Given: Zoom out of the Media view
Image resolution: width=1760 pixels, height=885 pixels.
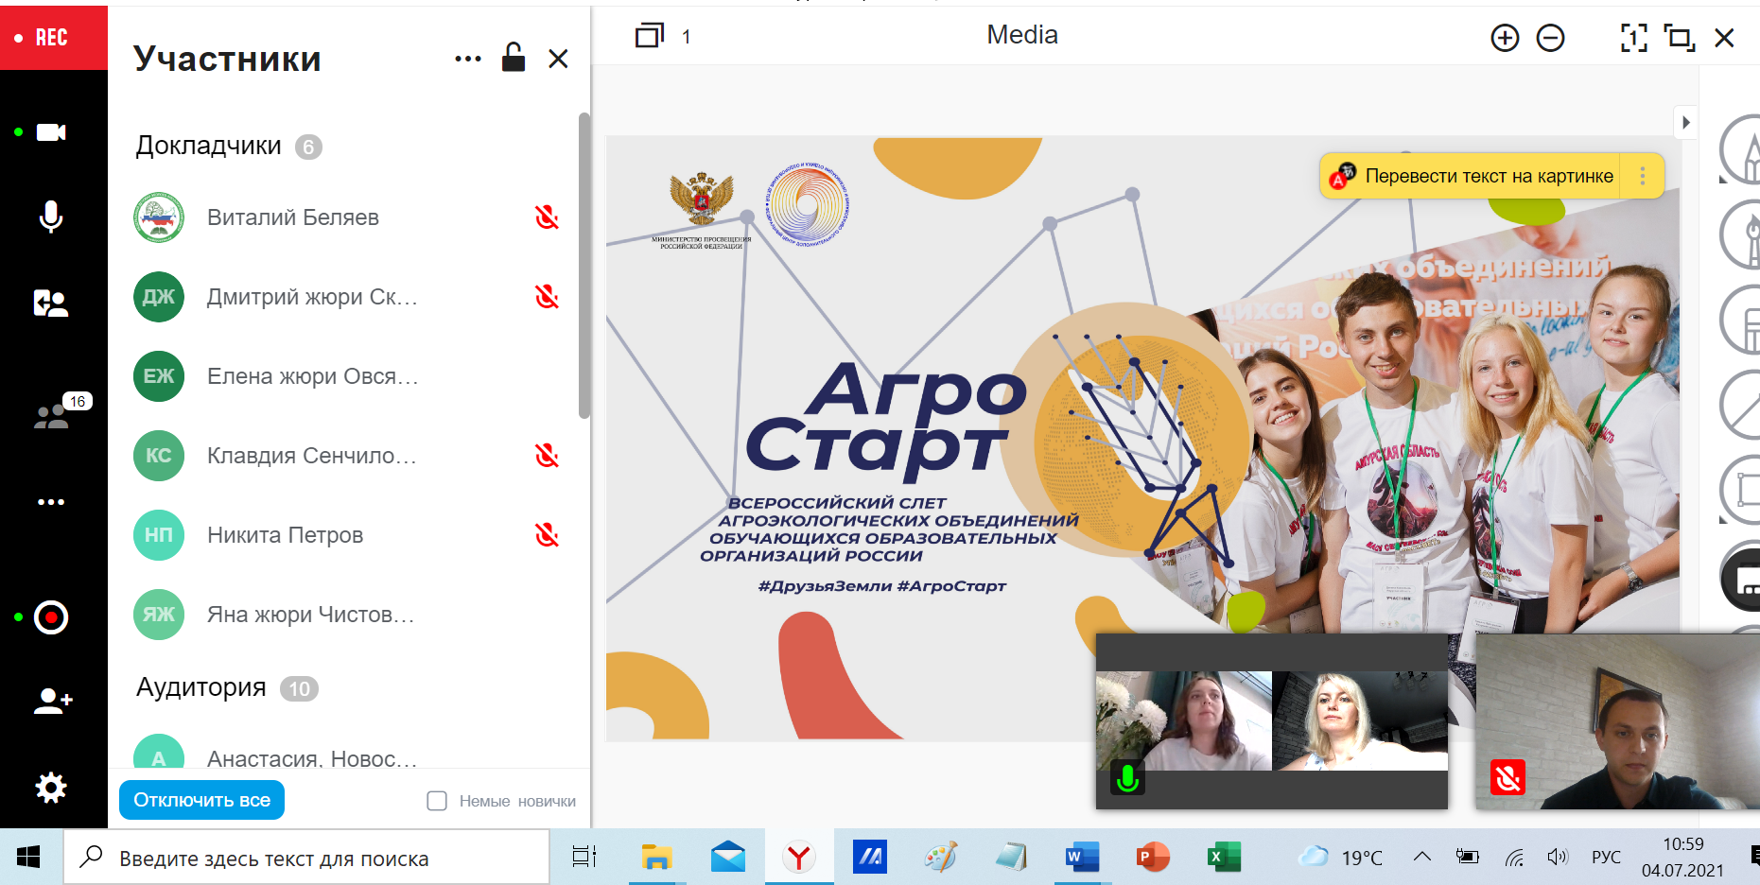Looking at the screenshot, I should tap(1550, 38).
